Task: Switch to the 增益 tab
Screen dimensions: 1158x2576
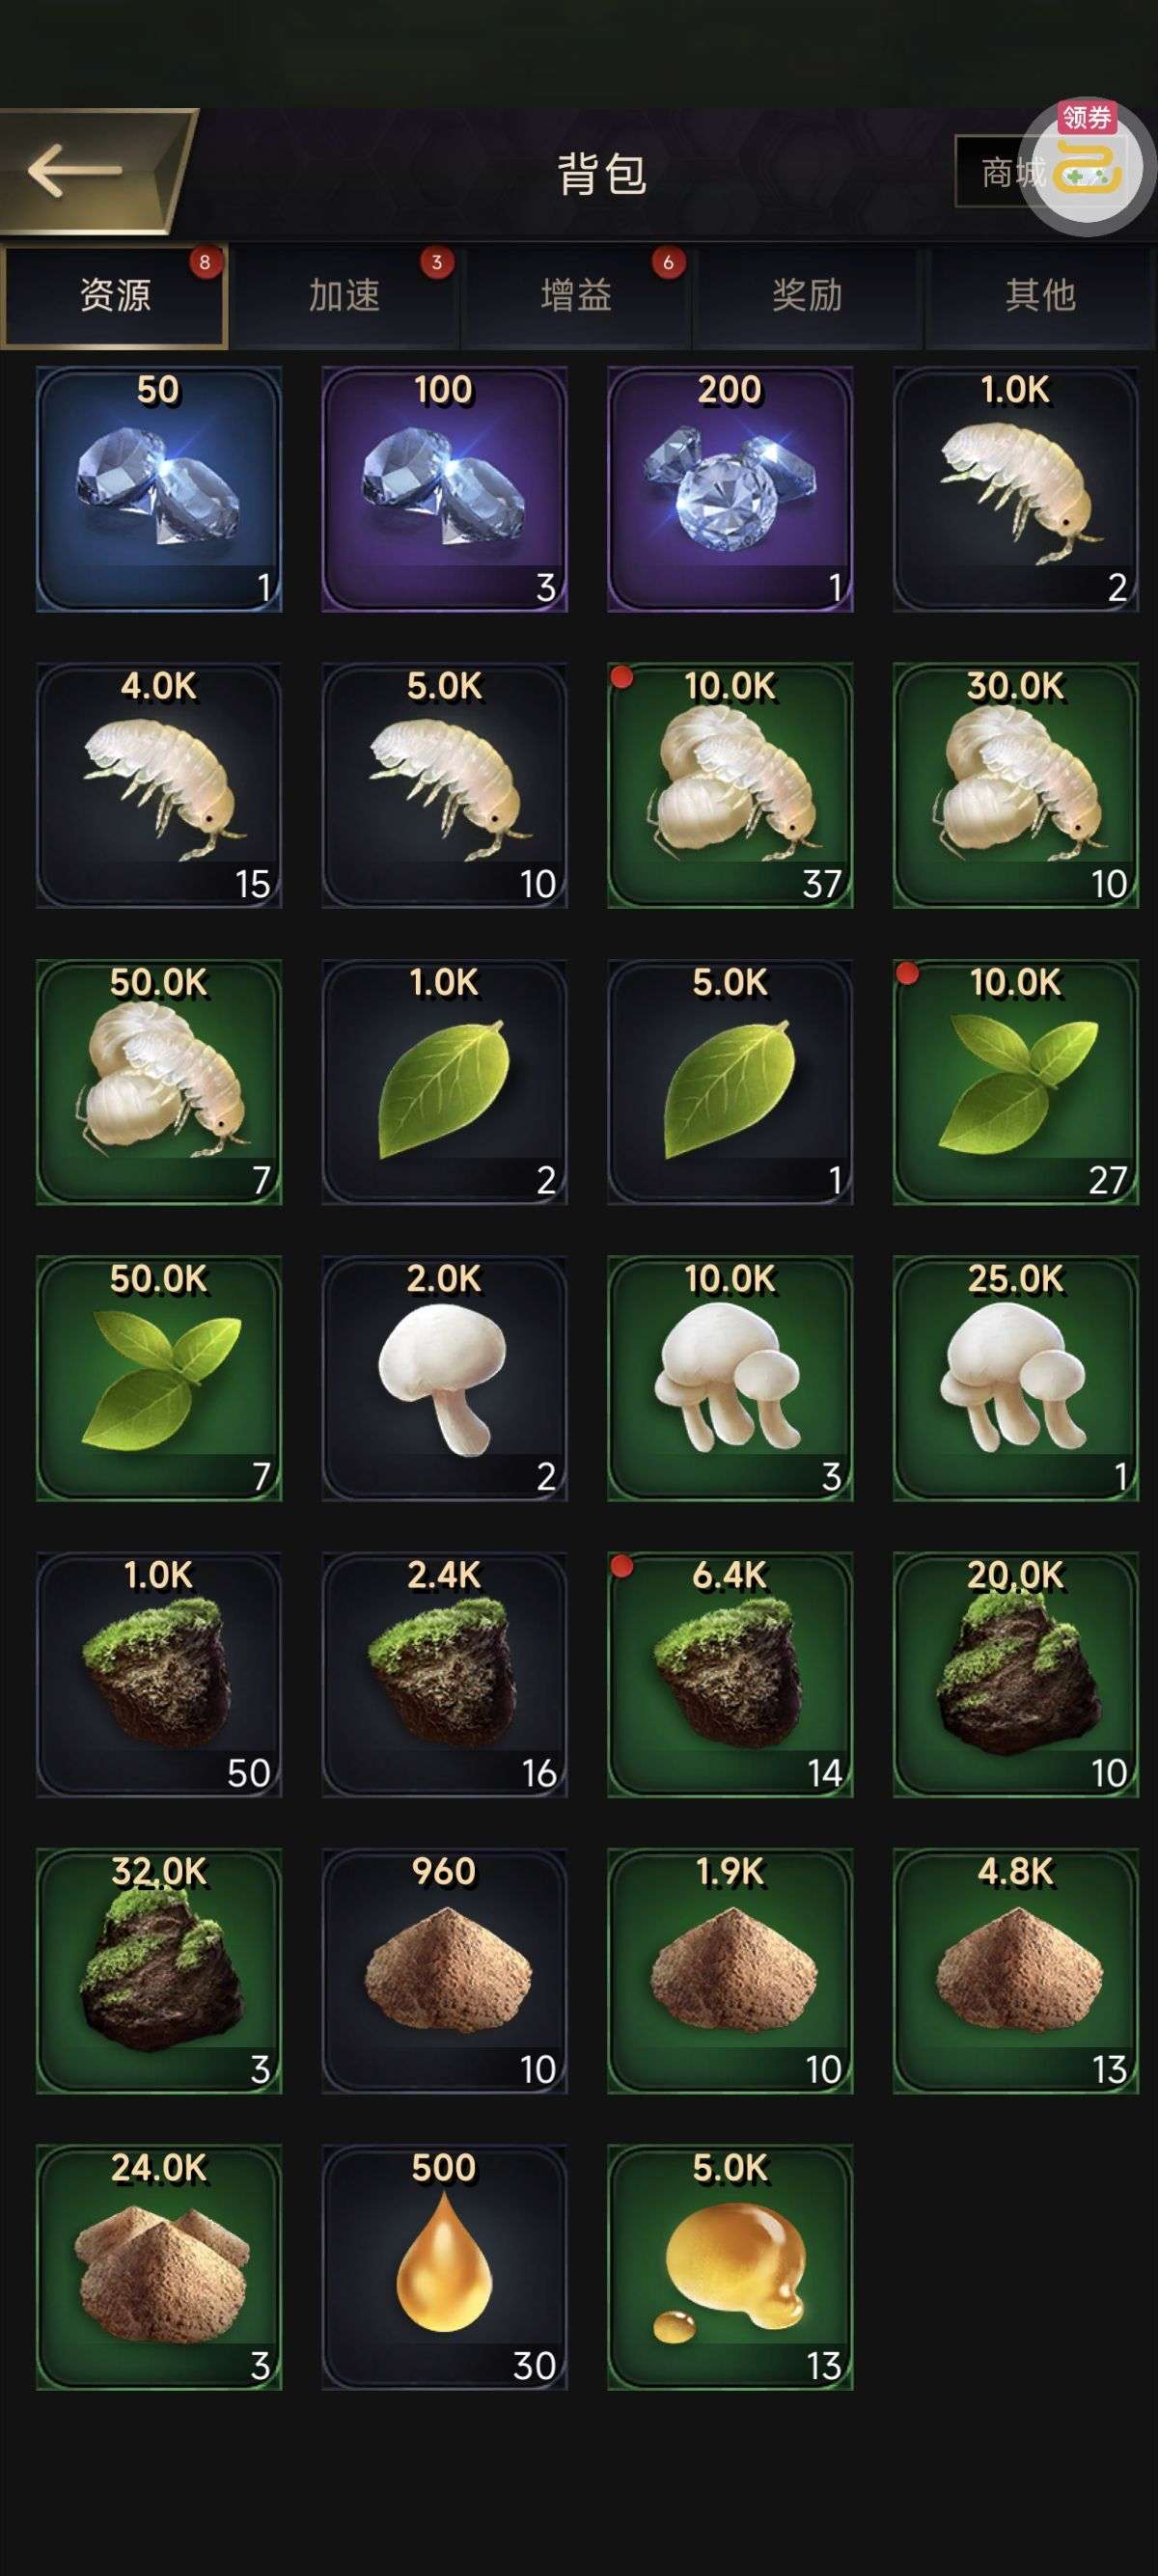Action: 576,296
